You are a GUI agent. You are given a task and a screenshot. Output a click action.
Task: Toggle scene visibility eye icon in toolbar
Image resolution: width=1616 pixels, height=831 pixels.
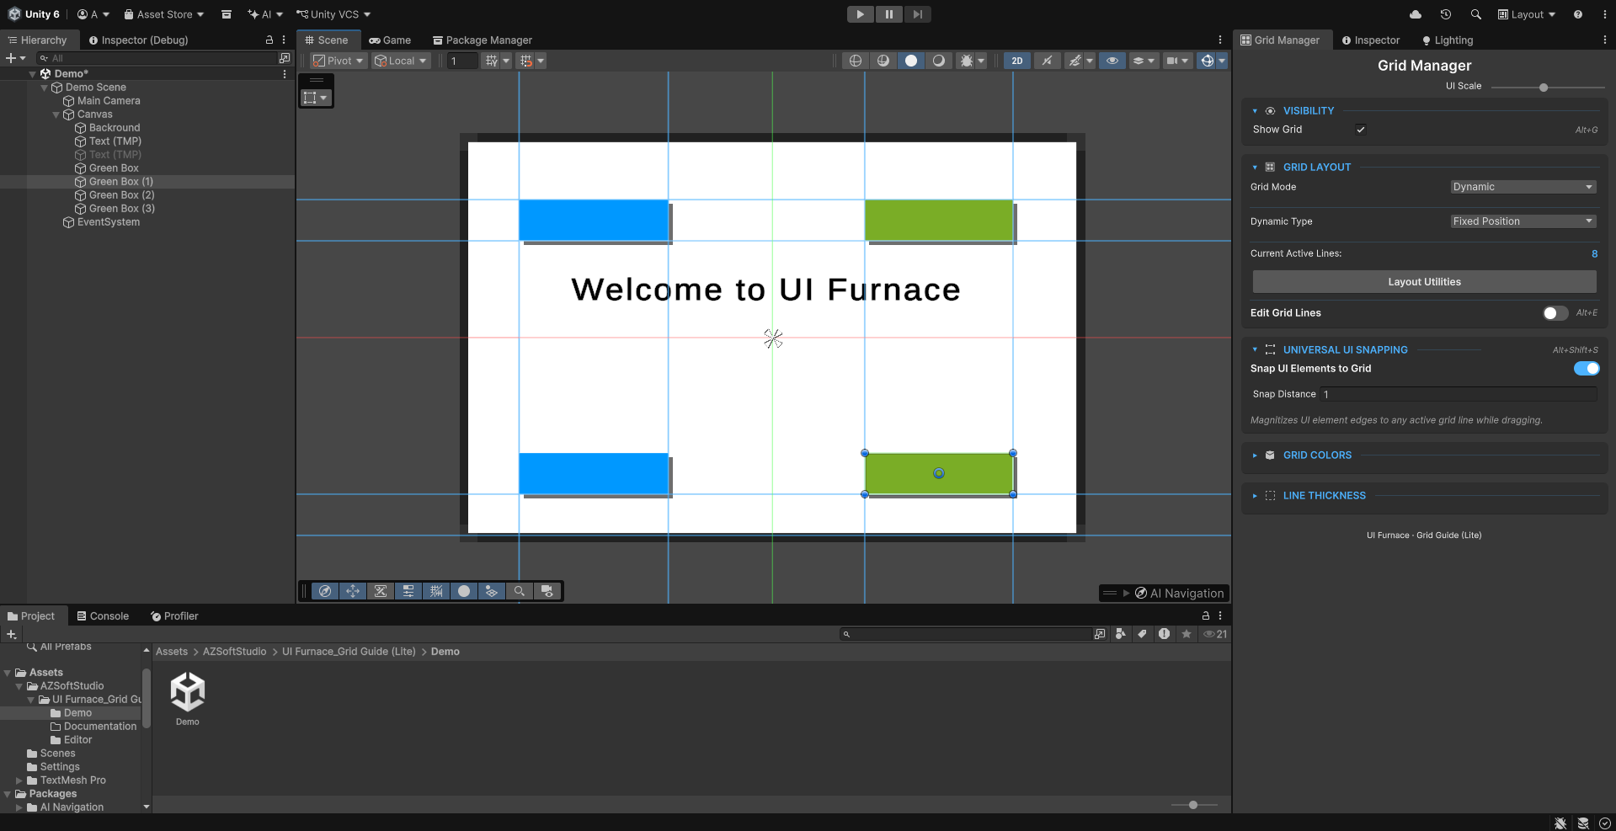point(1112,61)
